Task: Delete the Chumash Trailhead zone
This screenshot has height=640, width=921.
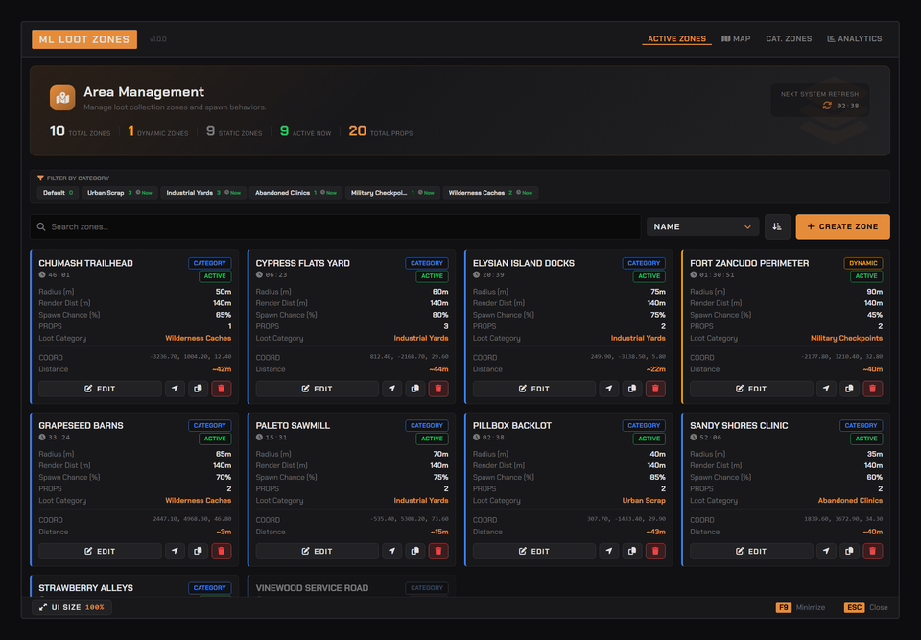Action: point(222,389)
